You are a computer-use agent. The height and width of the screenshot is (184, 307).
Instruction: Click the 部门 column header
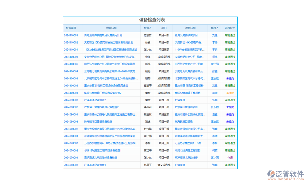click(164, 28)
